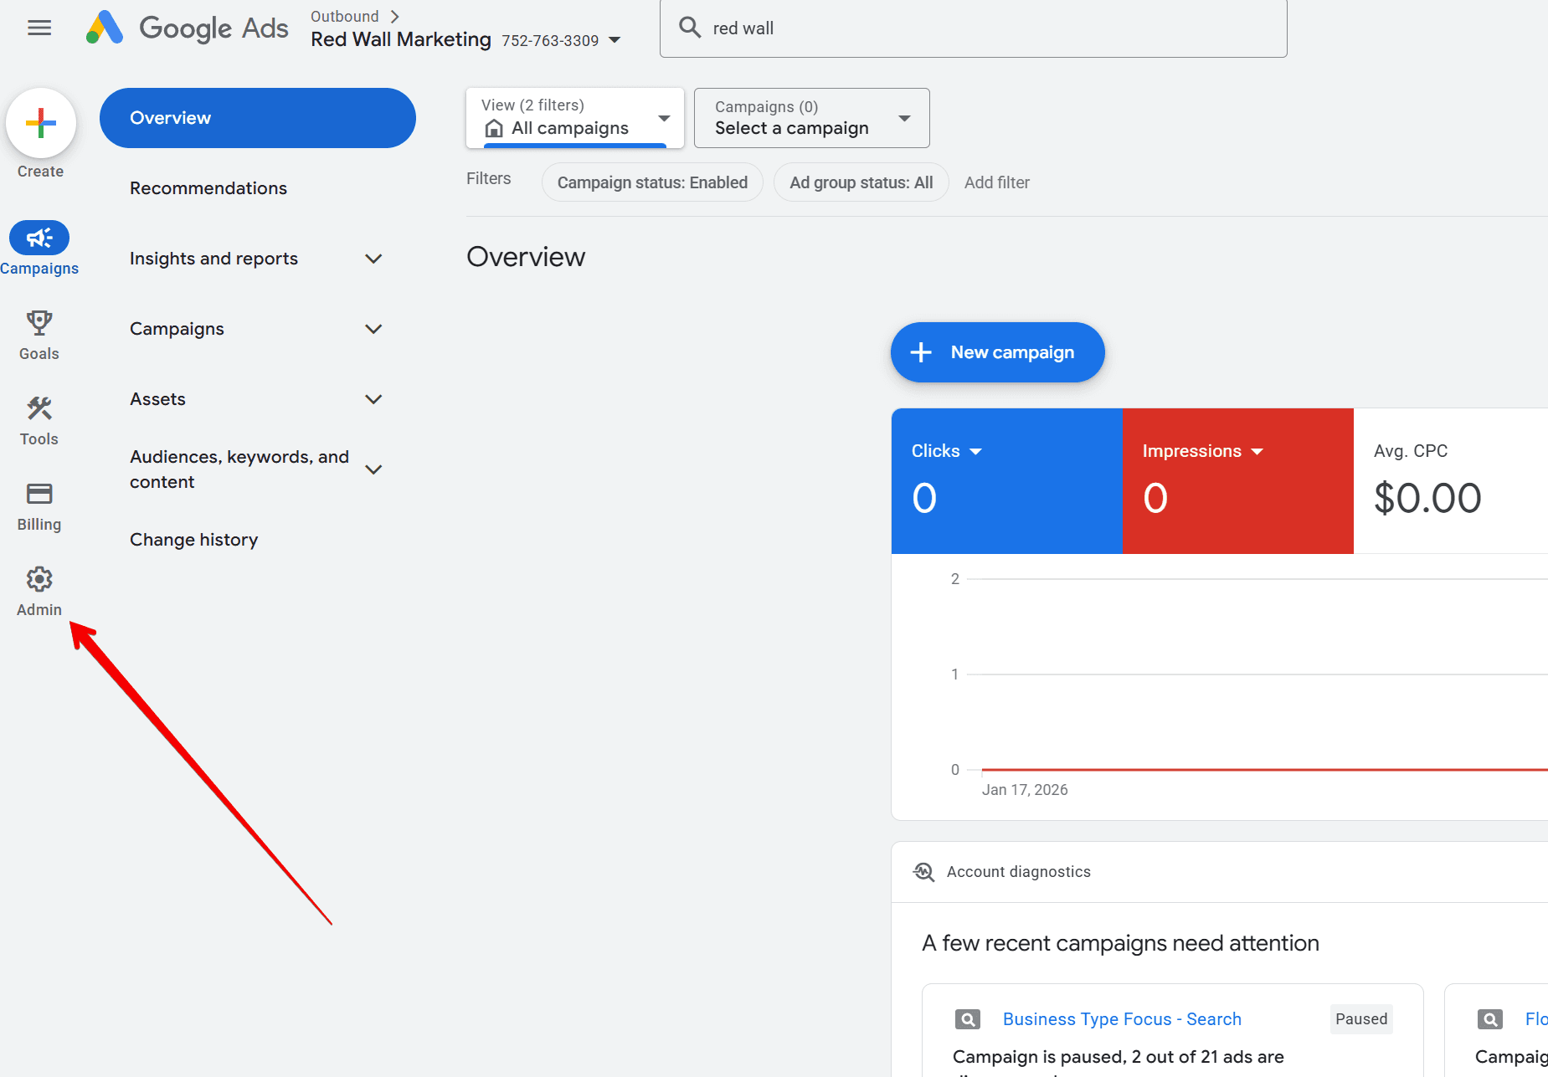Click Ad group status: All filter chip
The width and height of the screenshot is (1548, 1077).
(861, 182)
